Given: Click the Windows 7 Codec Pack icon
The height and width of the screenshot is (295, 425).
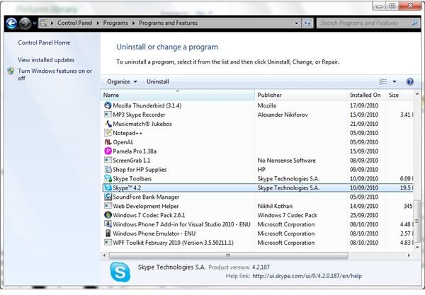Looking at the screenshot, I should click(x=108, y=215).
